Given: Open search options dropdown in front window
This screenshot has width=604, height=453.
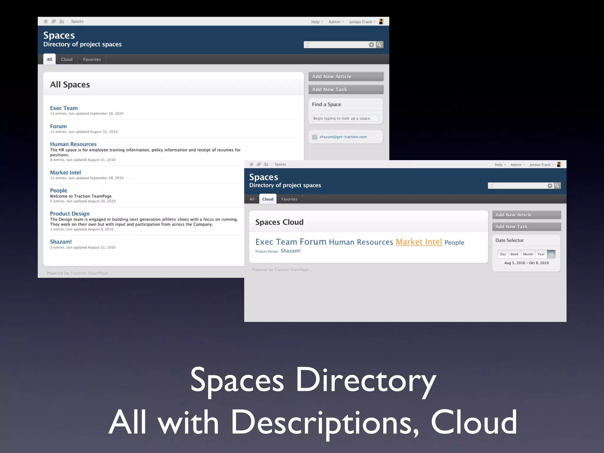Looking at the screenshot, I should point(550,186).
